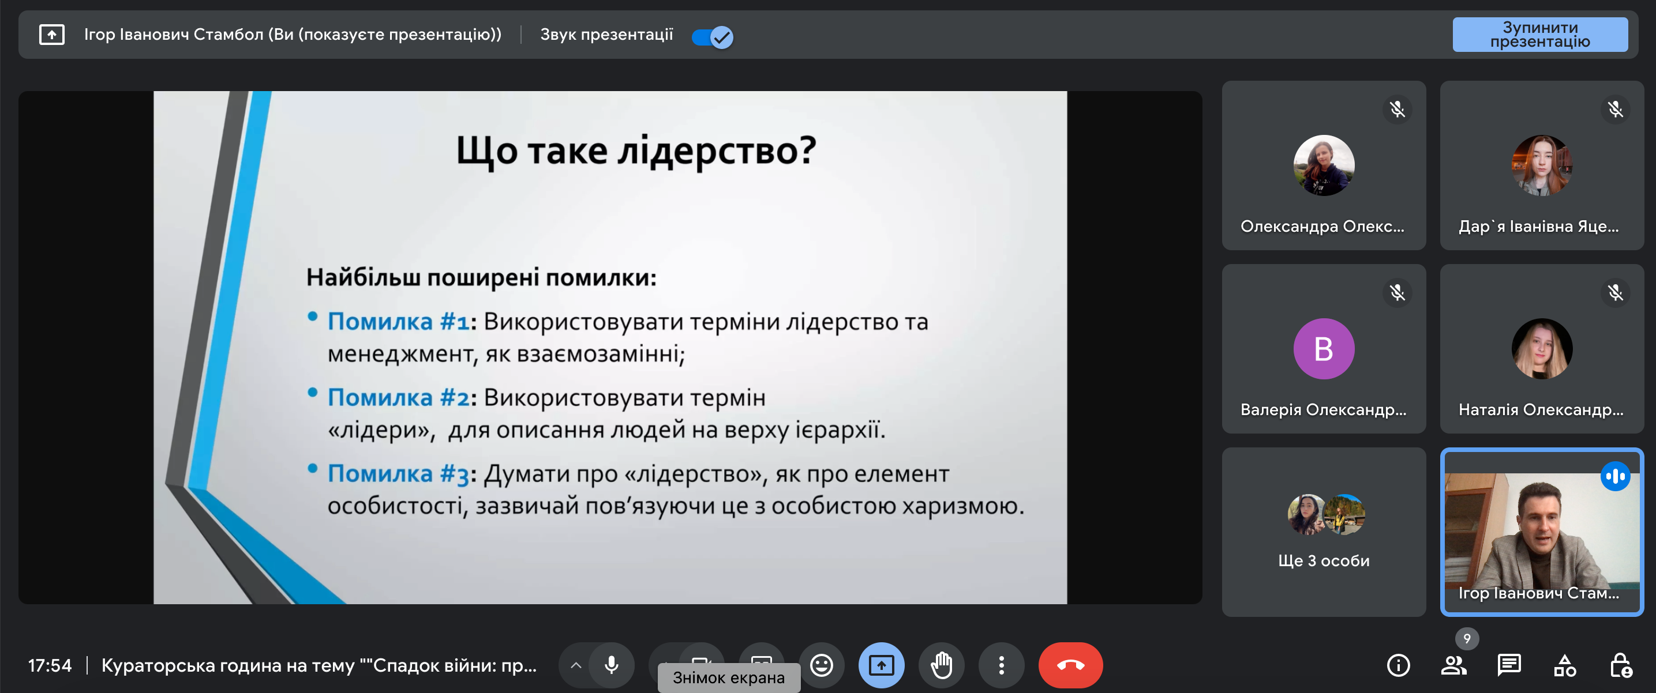
Task: Open the emoji reactions panel
Action: [821, 664]
